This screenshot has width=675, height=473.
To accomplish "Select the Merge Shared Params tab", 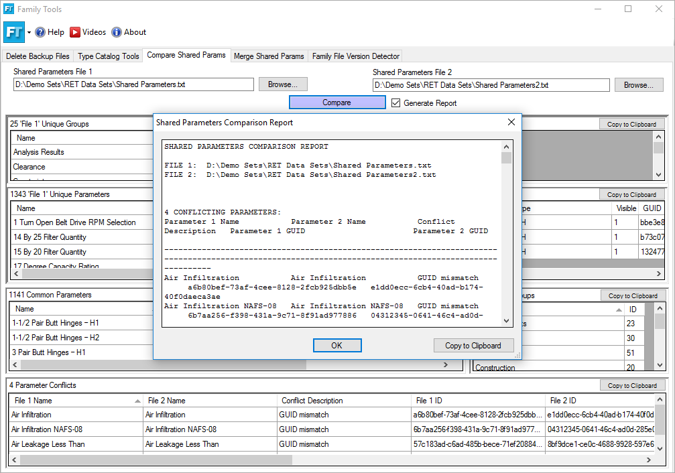I will 269,56.
